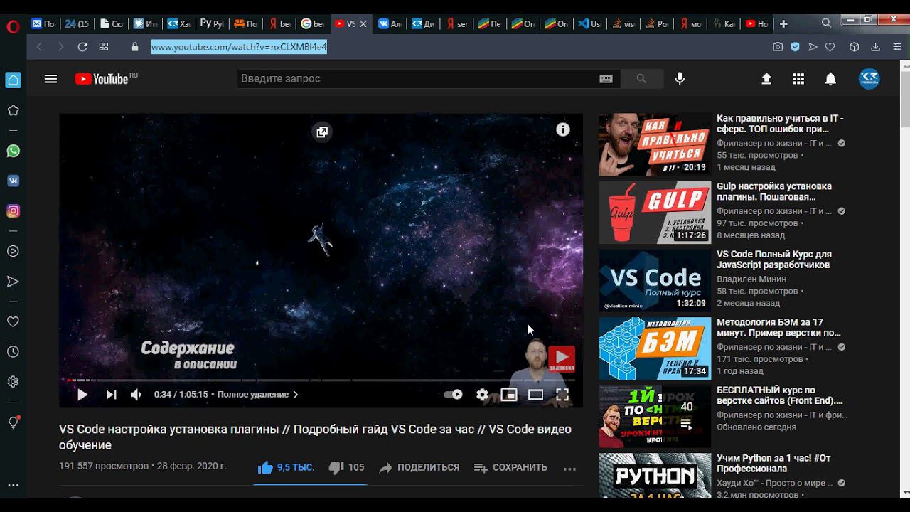The image size is (910, 512).
Task: Switch to theater mode
Action: point(535,395)
